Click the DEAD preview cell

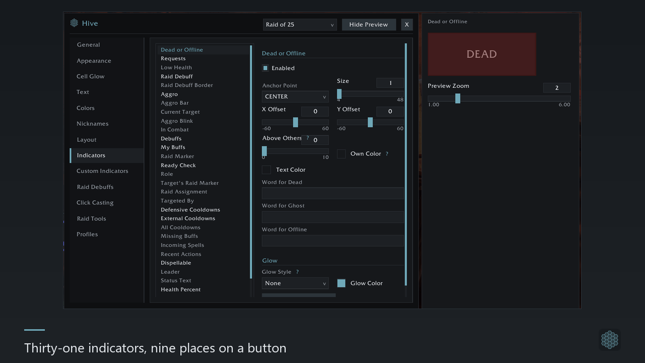coord(482,54)
